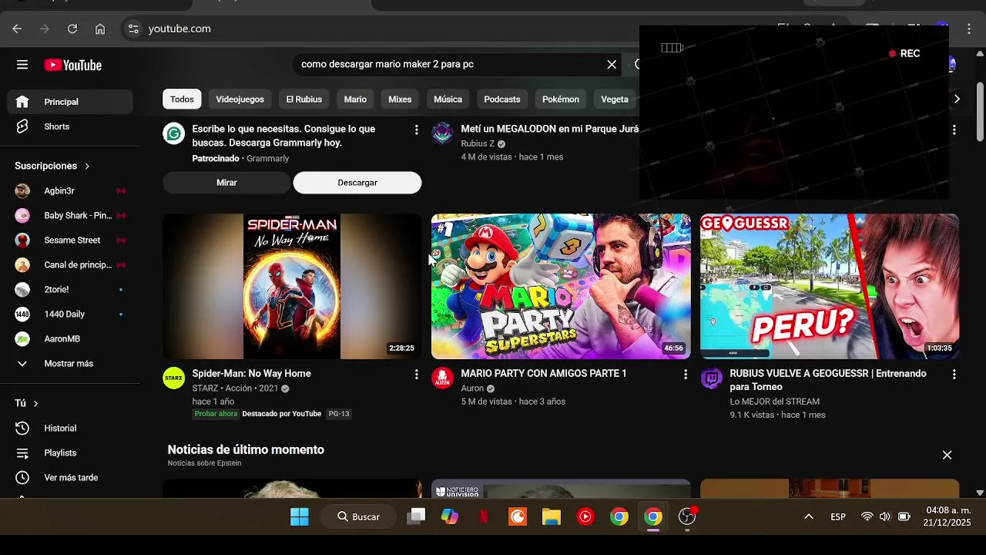Play the Spider-Man movie thumbnail
The width and height of the screenshot is (986, 555).
pyautogui.click(x=292, y=286)
